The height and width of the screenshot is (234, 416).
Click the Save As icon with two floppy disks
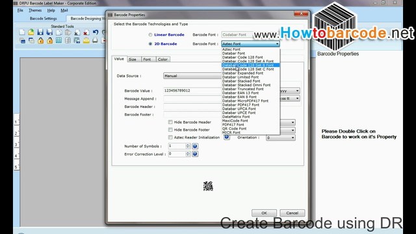[x=49, y=32]
